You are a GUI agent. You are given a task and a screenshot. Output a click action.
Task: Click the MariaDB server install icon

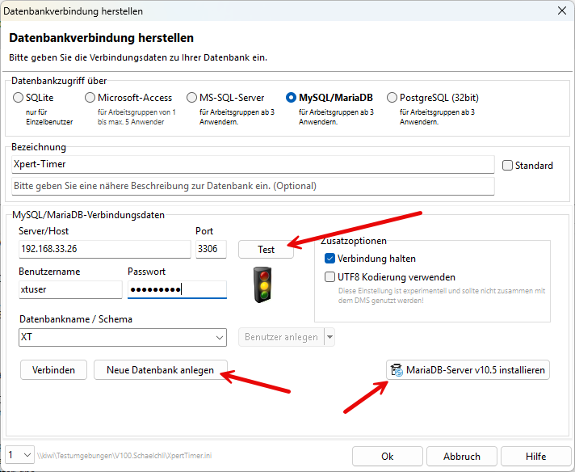click(397, 370)
